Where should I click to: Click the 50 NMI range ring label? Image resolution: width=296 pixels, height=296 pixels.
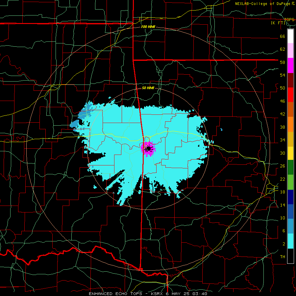click(148, 88)
